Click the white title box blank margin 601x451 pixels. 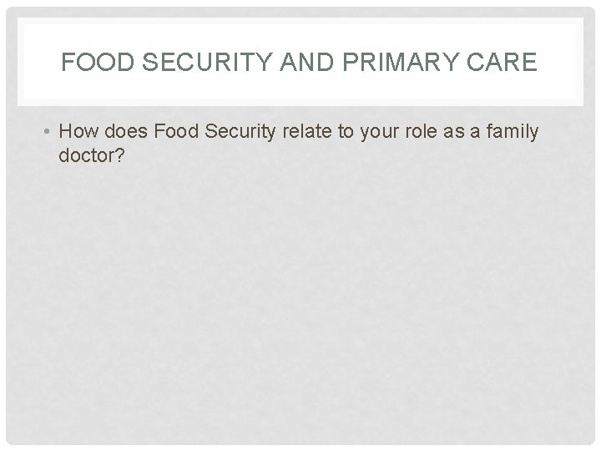click(x=300, y=91)
